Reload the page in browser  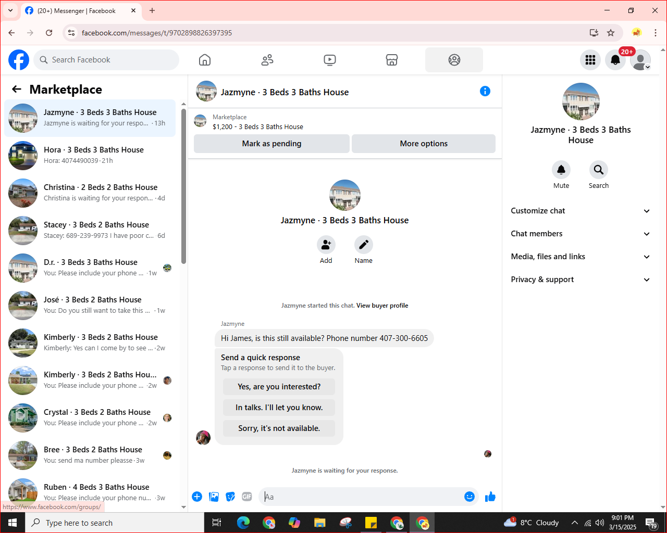click(x=49, y=33)
